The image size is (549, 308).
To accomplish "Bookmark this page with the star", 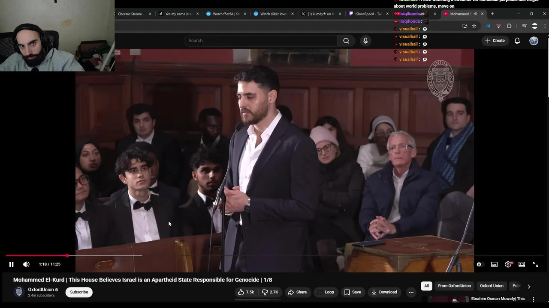I will coord(474,26).
